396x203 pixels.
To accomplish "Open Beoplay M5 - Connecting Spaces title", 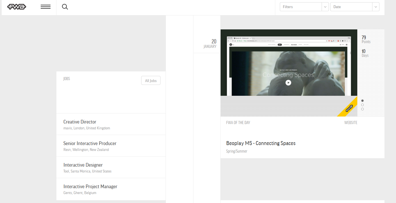I will [x=261, y=143].
